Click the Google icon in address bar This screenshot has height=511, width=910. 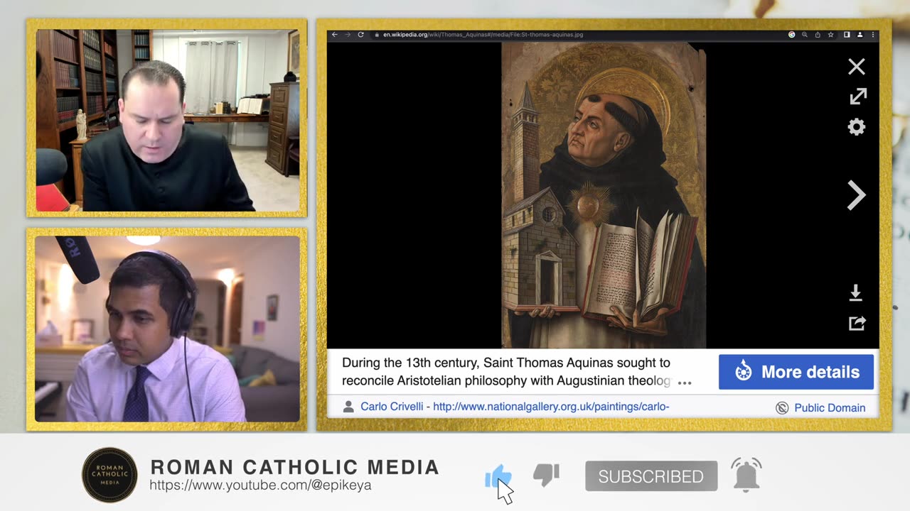(792, 35)
